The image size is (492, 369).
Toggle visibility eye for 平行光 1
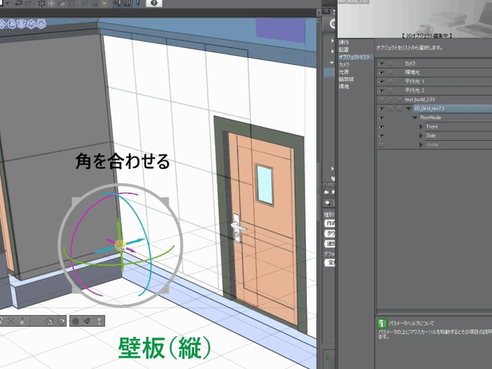381,81
